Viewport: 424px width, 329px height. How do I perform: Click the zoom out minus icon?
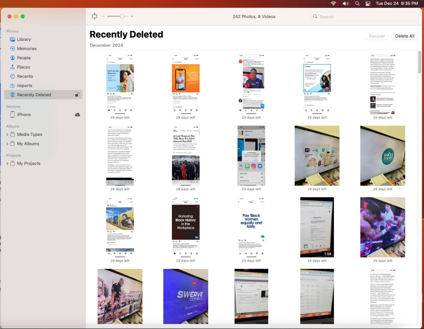tap(104, 16)
